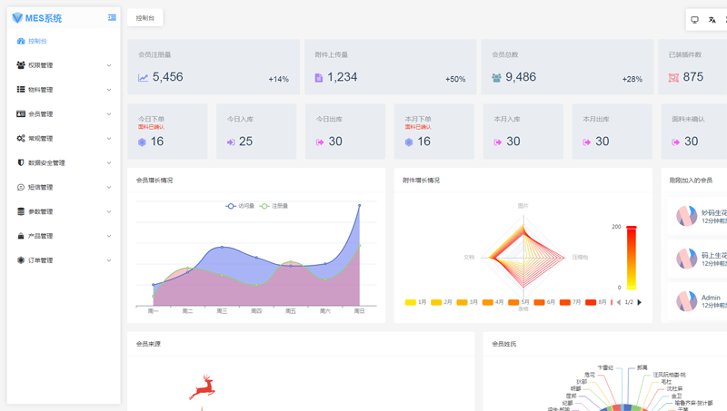Image resolution: width=727 pixels, height=411 pixels.
Task: Toggle 3月 legend item in radar chart
Action: (x=467, y=302)
